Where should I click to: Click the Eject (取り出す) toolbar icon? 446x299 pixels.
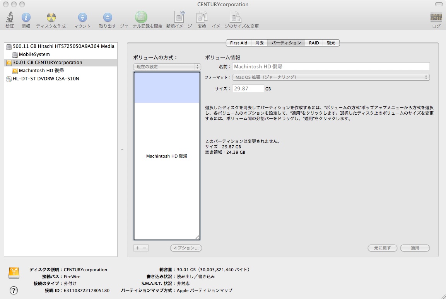click(x=107, y=18)
